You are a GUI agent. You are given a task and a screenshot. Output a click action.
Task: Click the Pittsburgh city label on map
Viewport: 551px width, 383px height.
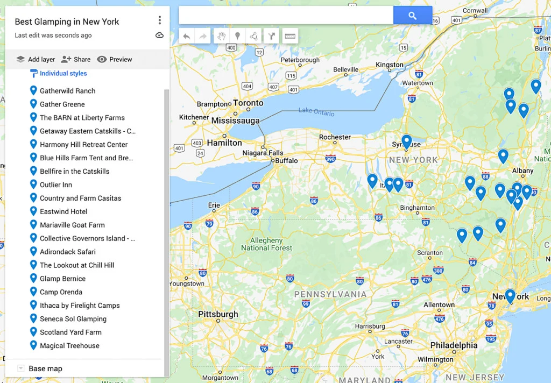218,314
